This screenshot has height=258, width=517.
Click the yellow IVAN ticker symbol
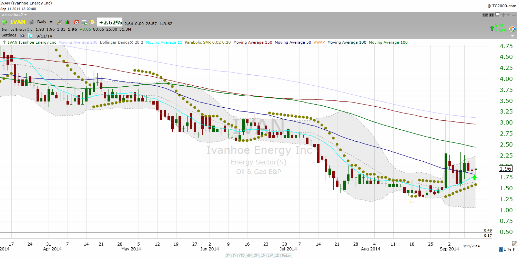click(18, 22)
